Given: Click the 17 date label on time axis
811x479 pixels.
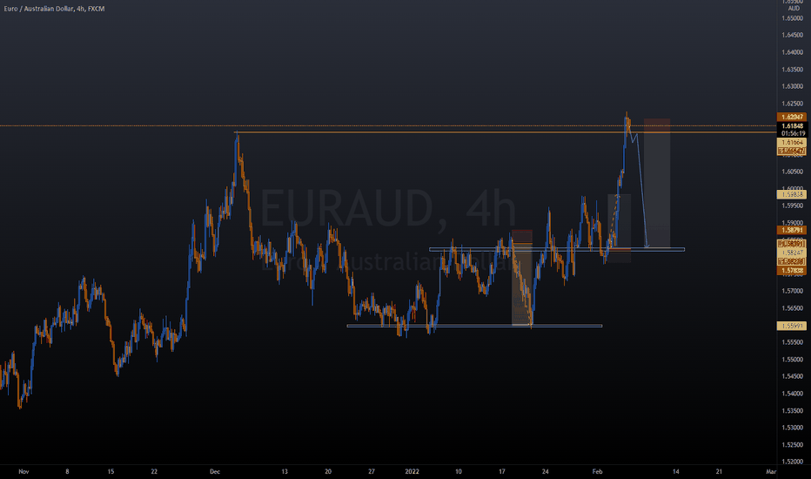Looking at the screenshot, I should [x=502, y=472].
